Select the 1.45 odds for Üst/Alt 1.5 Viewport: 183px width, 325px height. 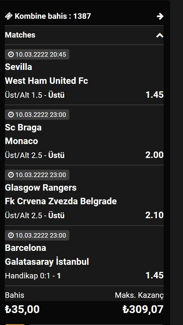tap(155, 95)
